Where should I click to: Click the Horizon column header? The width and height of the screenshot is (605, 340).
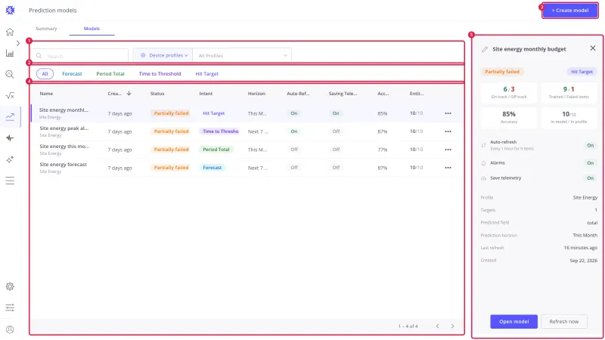click(x=256, y=93)
